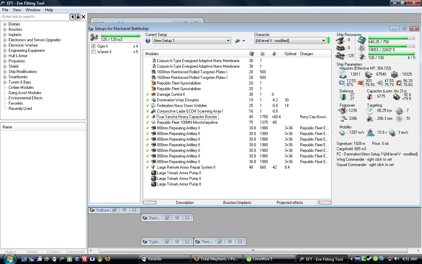Image resolution: width=422 pixels, height=264 pixels.
Task: Toggle active checkmark for Damage Control II
Action: point(148,94)
